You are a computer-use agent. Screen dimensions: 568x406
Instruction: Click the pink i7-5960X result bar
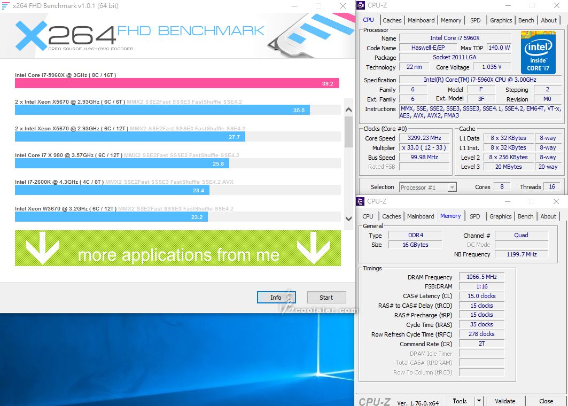pyautogui.click(x=177, y=83)
